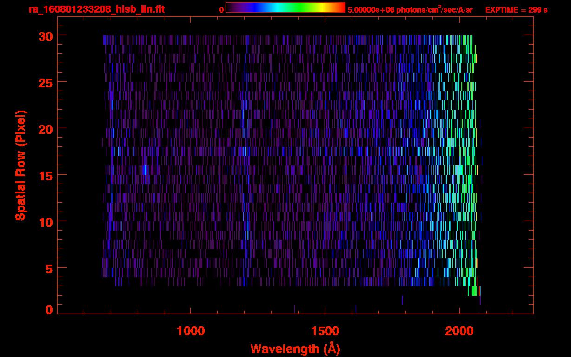Image resolution: width=571 pixels, height=357 pixels.
Task: Click the filename ra_160801233208_hisb_lin.fit title
Action: (96, 9)
